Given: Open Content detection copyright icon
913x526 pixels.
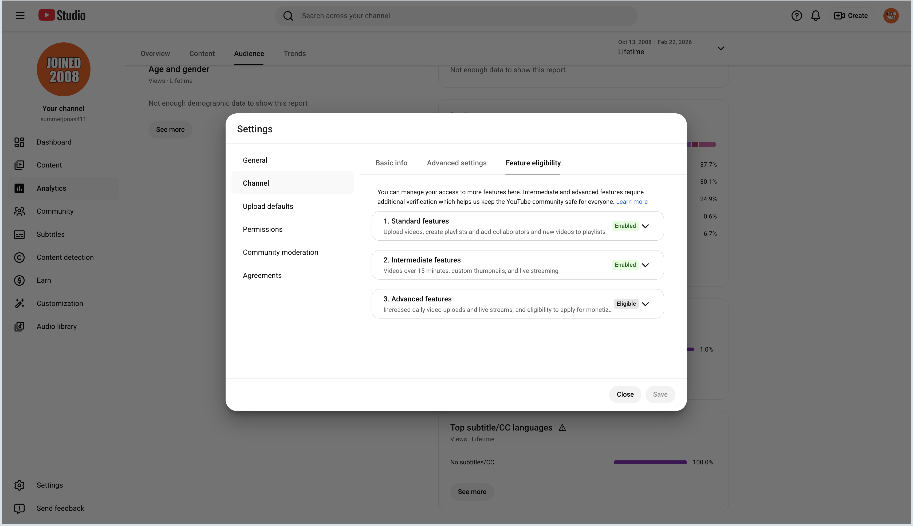Looking at the screenshot, I should [19, 257].
